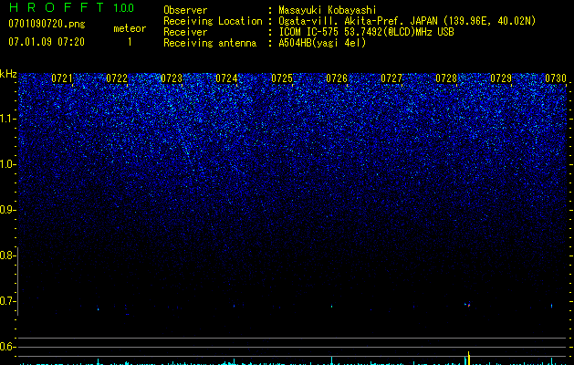Click the 0724 time marker
The image size is (574, 365).
pyautogui.click(x=226, y=78)
